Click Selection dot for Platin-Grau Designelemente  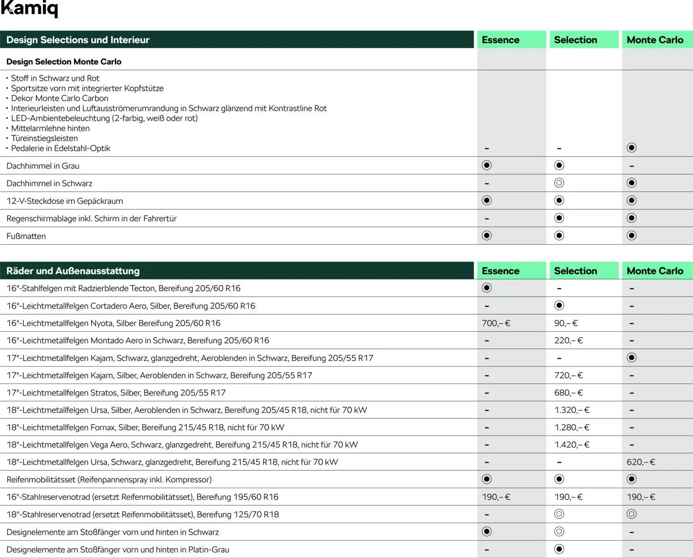coord(559,549)
